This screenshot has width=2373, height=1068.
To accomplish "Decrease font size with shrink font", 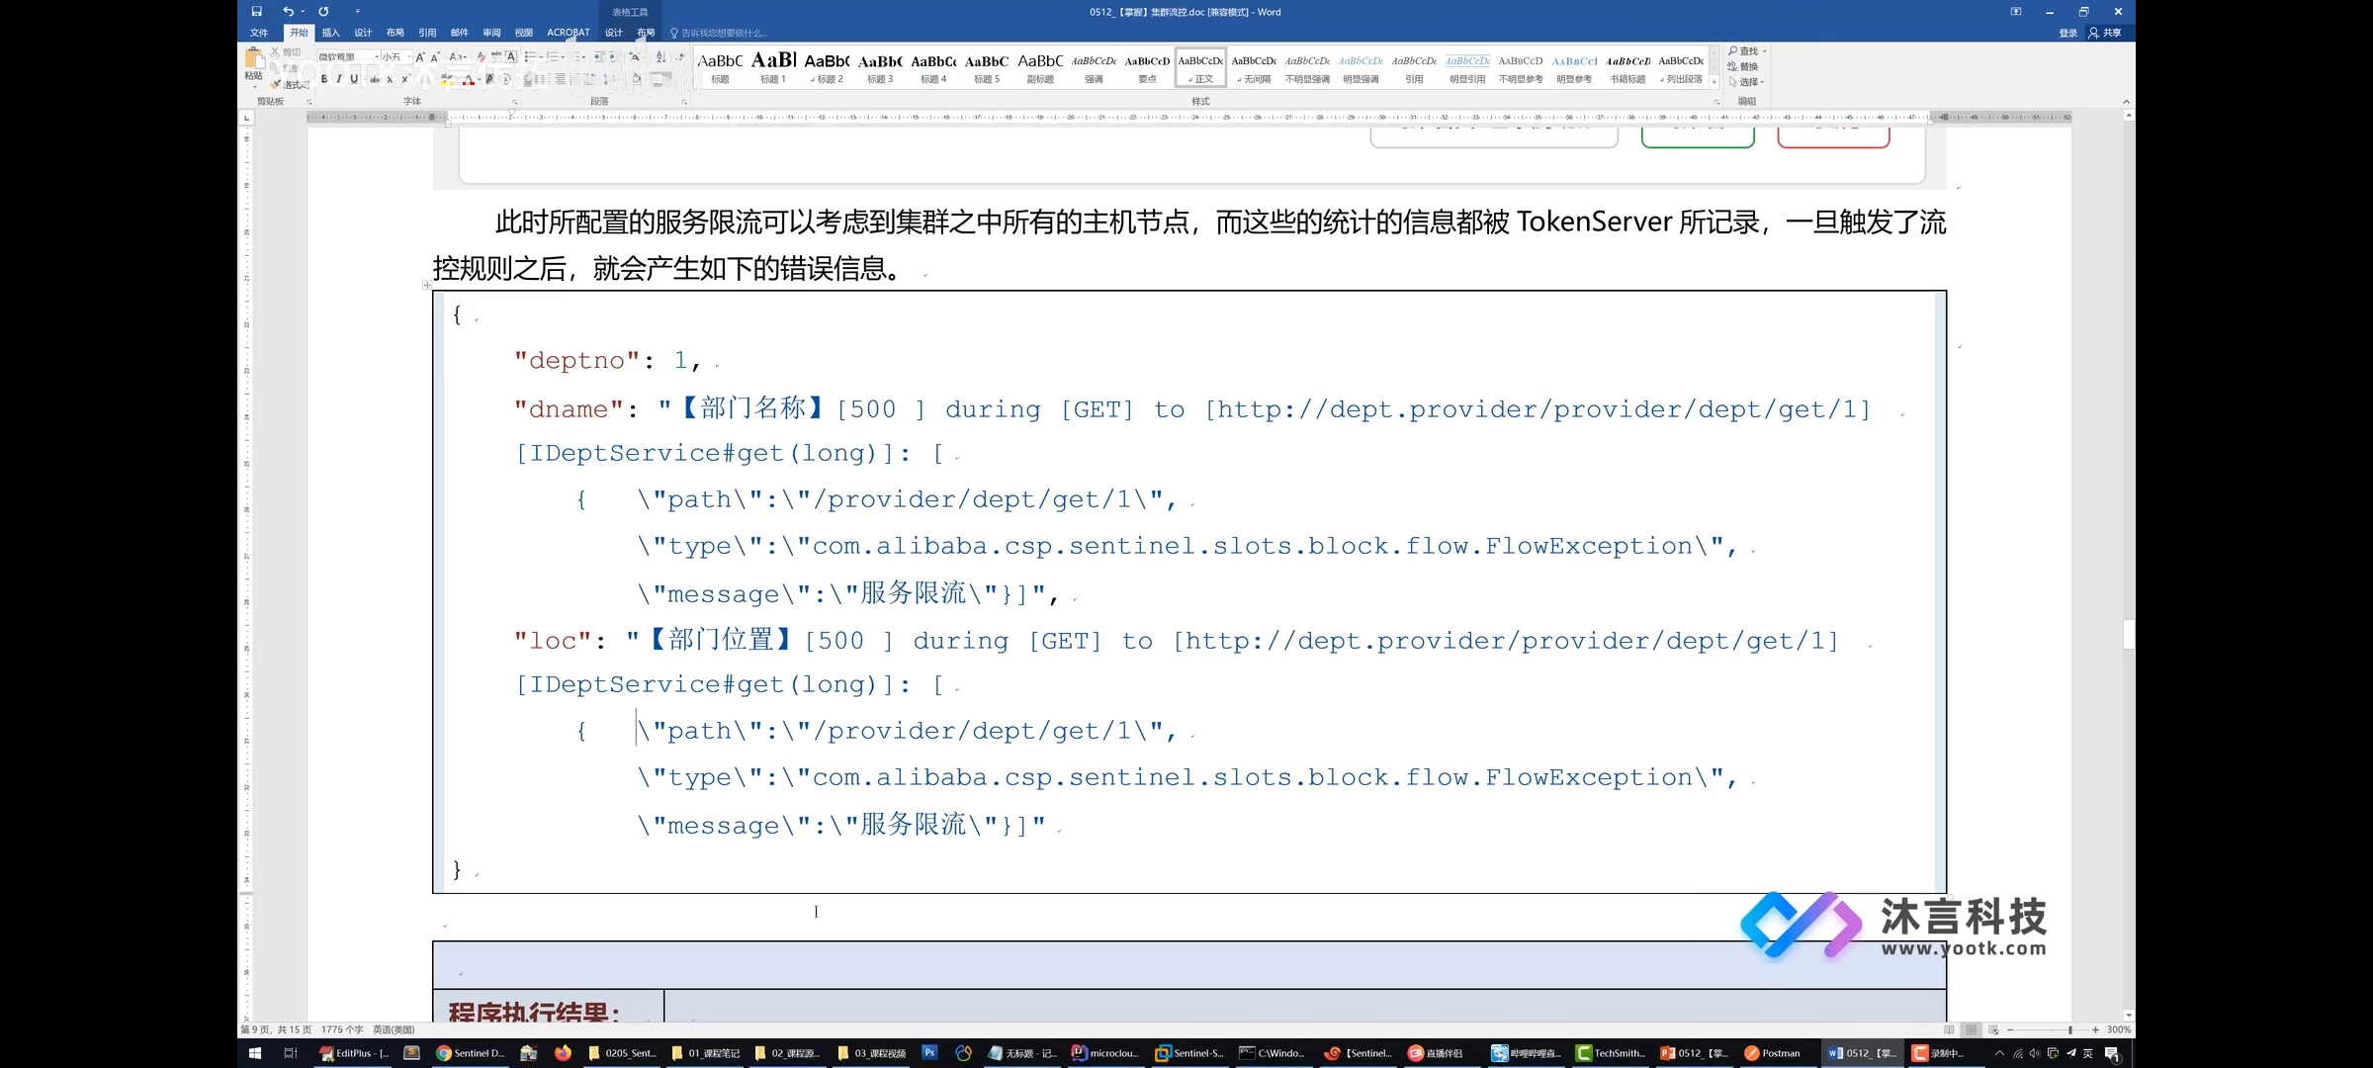I will 434,56.
